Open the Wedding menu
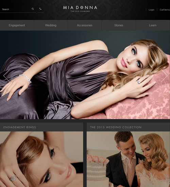Screen dimensions: 170x187 click(51, 25)
